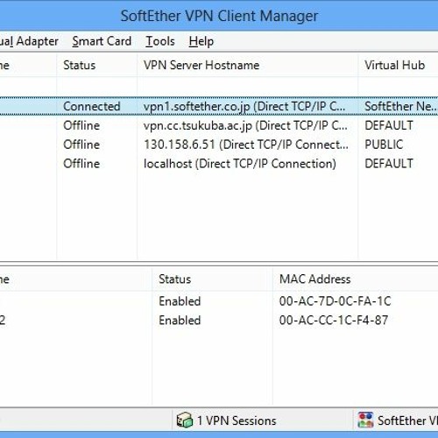The width and height of the screenshot is (438, 438).
Task: Click Offline status of localhost row
Action: click(x=81, y=164)
